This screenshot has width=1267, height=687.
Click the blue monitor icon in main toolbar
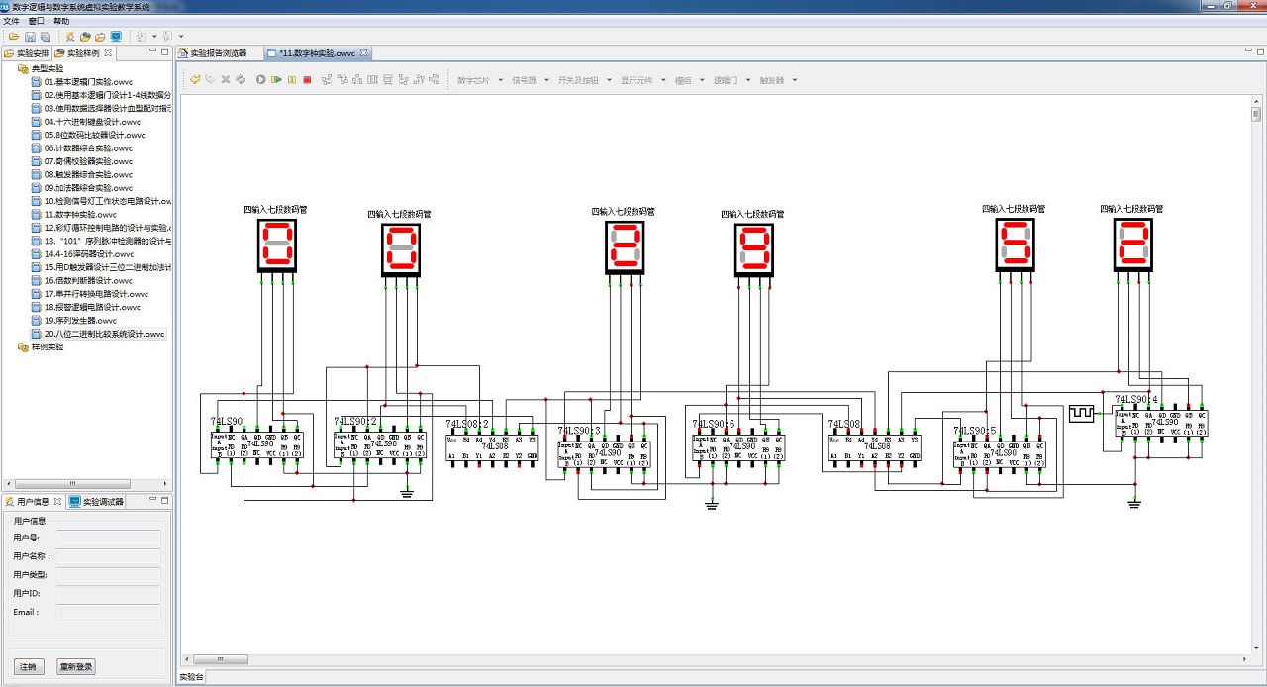(116, 37)
